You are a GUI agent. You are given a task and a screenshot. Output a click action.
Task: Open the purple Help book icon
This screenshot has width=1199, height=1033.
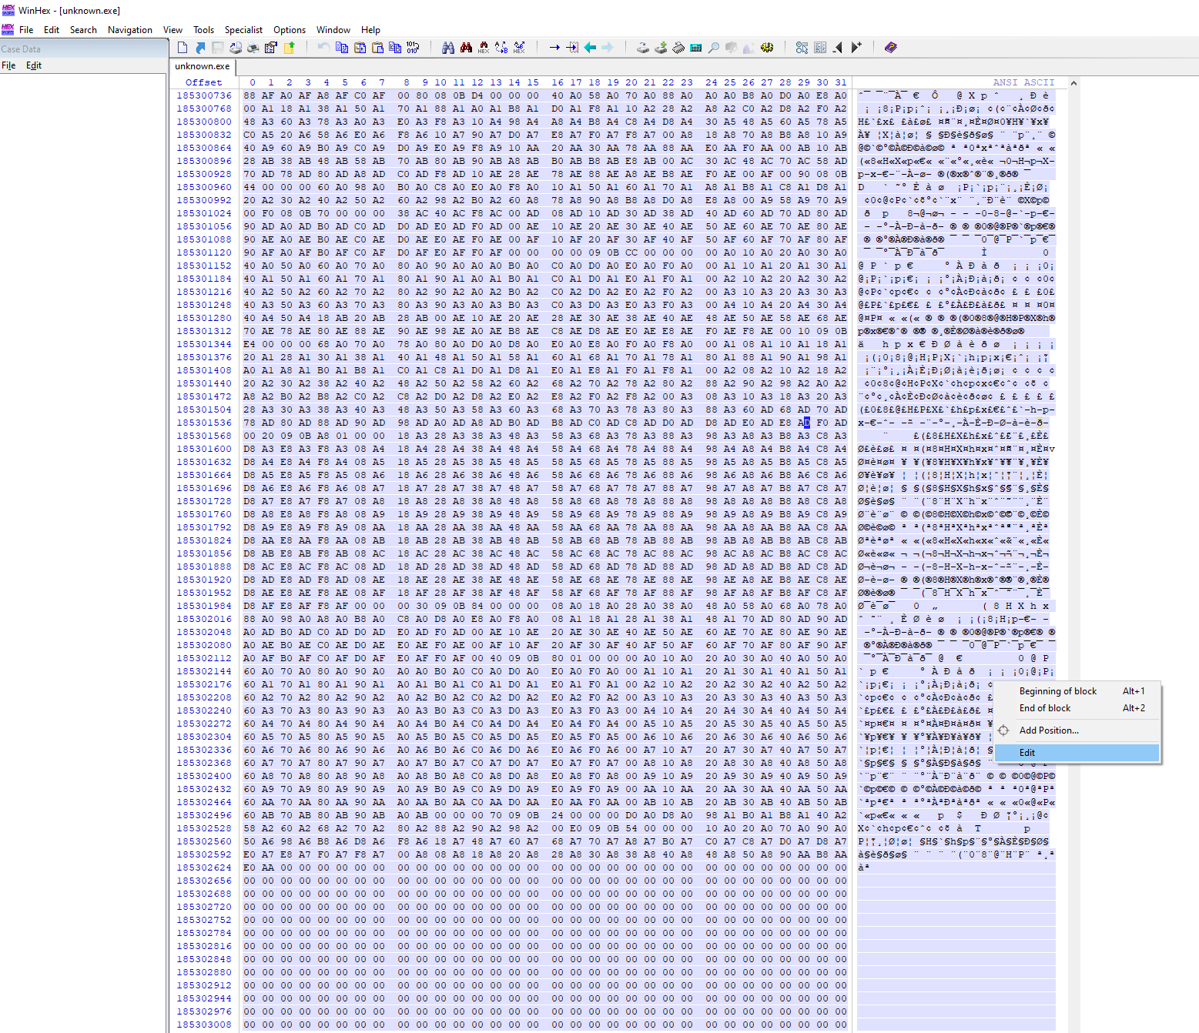891,48
